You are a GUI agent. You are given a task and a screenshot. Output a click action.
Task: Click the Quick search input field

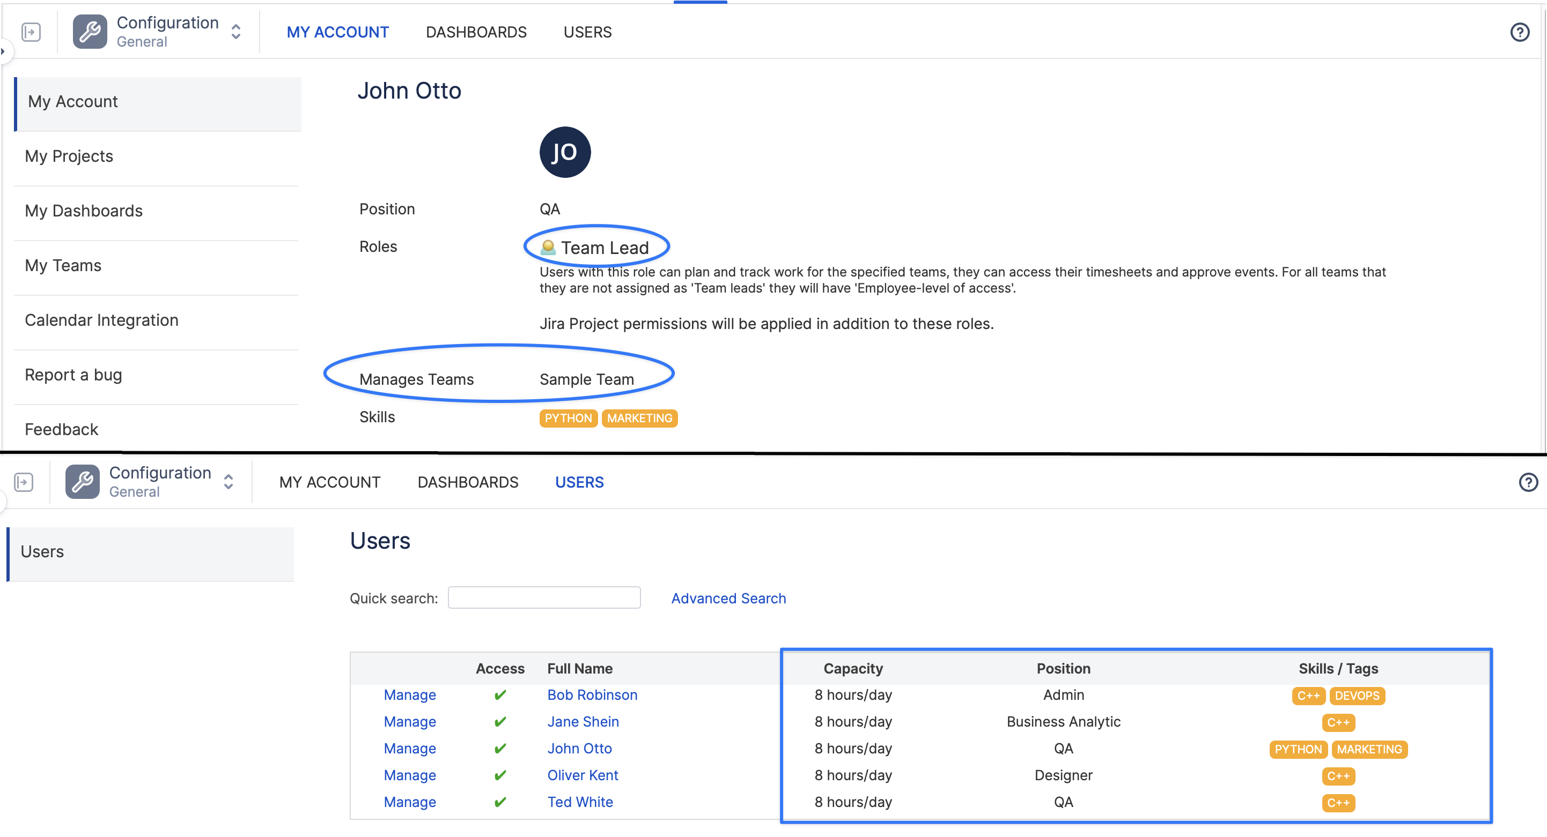pyautogui.click(x=543, y=597)
